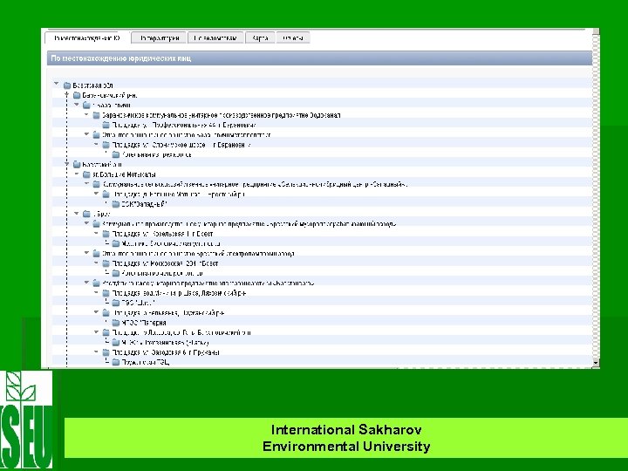628x471 pixels.
Task: Click folder icon of Площадка Ковельская
Action: (106, 234)
